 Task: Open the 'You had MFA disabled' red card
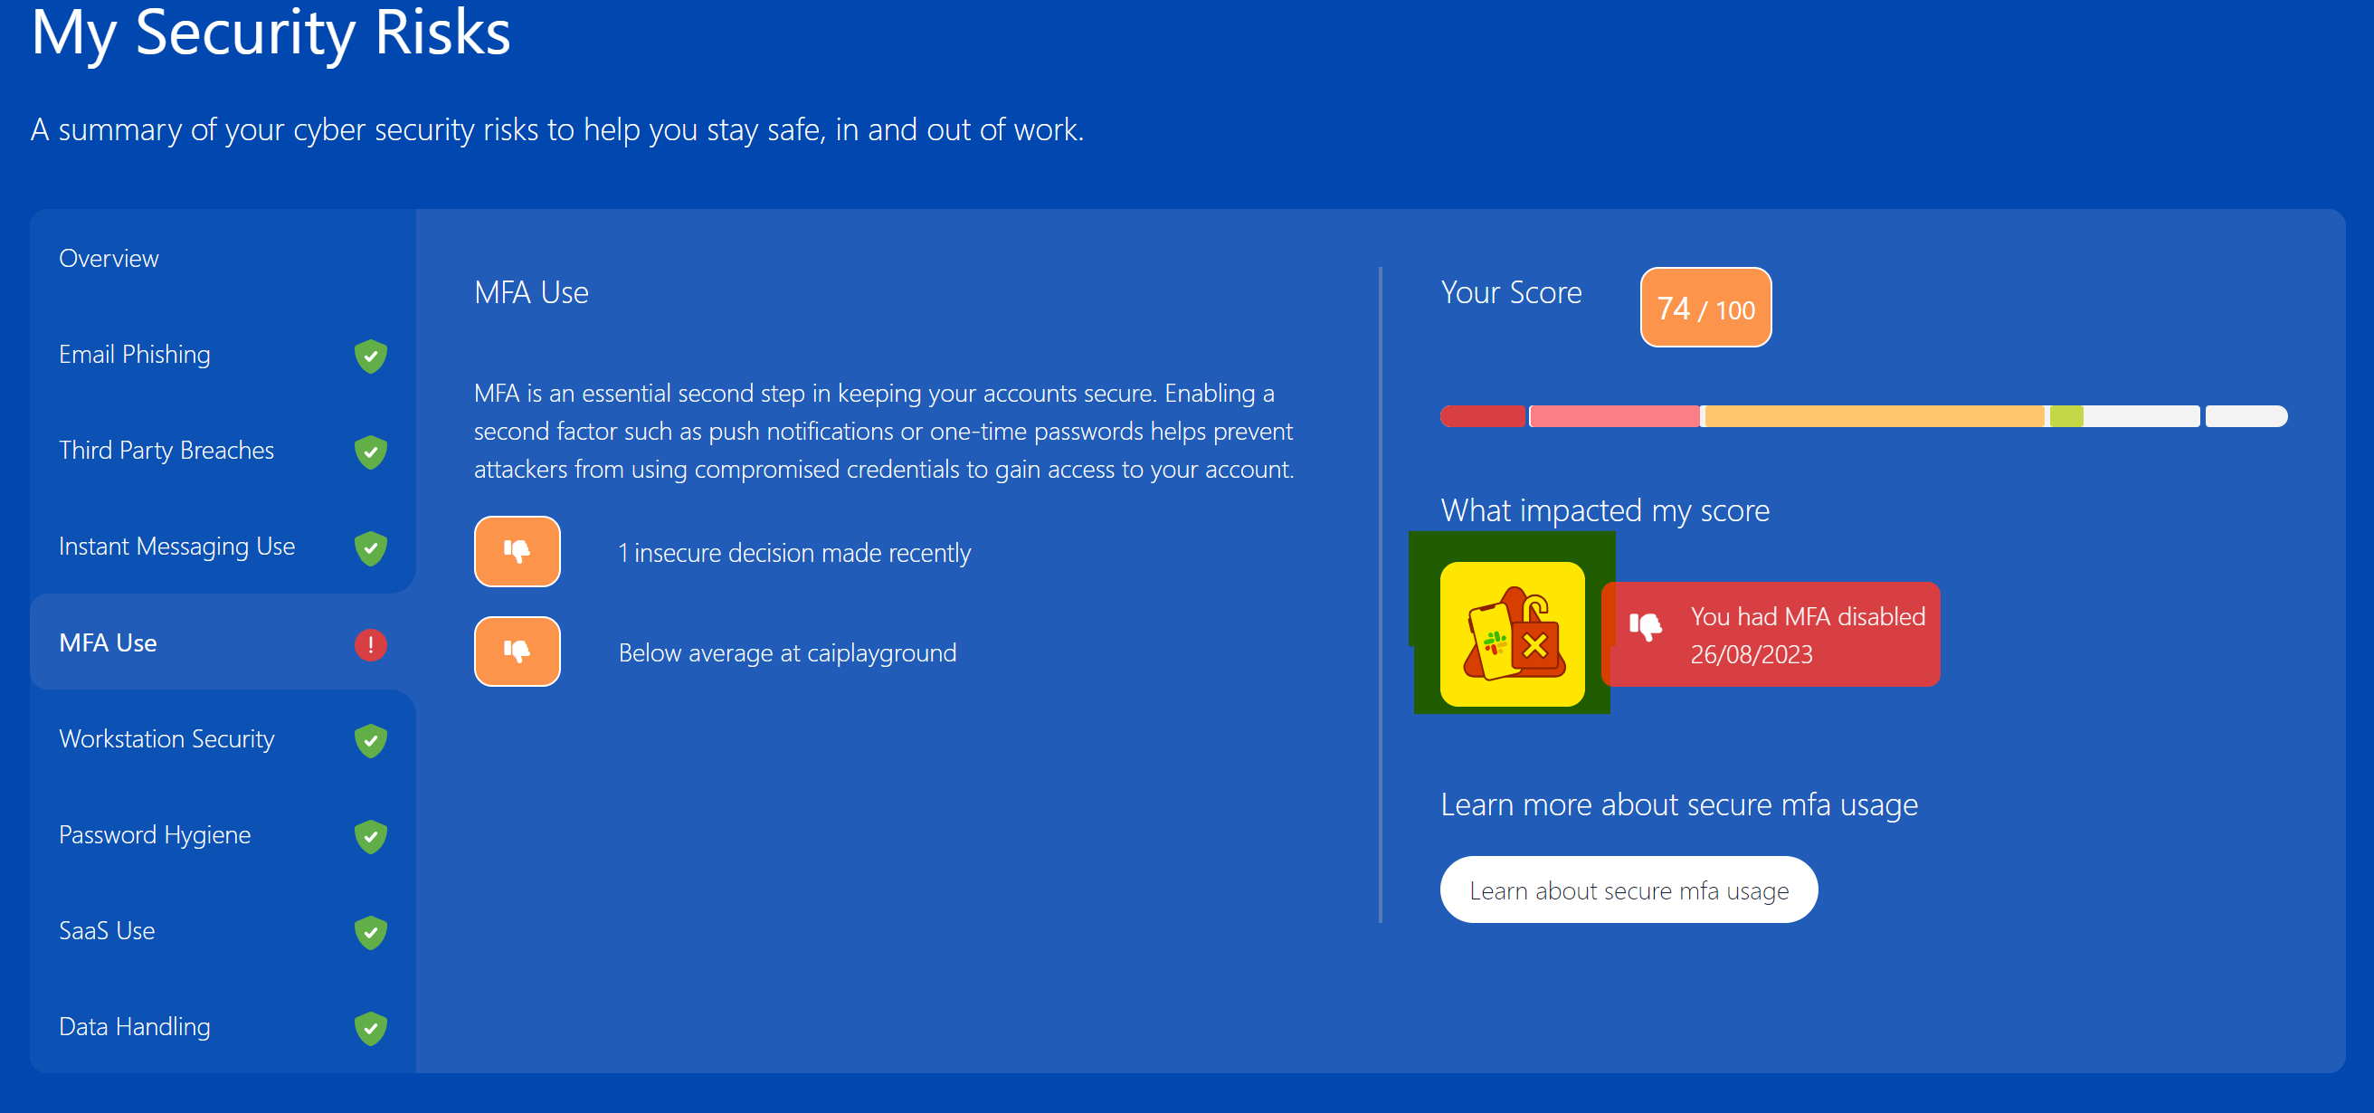point(1771,634)
